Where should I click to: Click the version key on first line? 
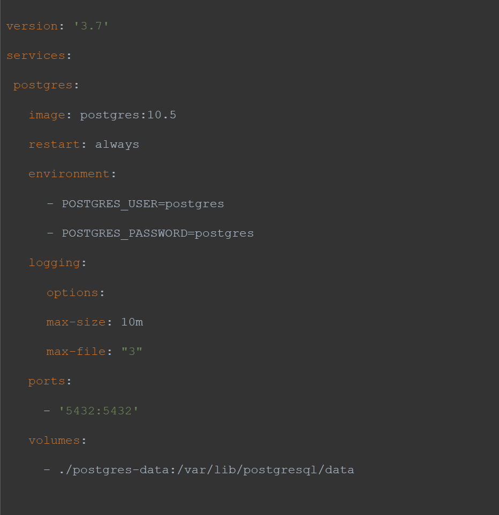click(x=32, y=26)
